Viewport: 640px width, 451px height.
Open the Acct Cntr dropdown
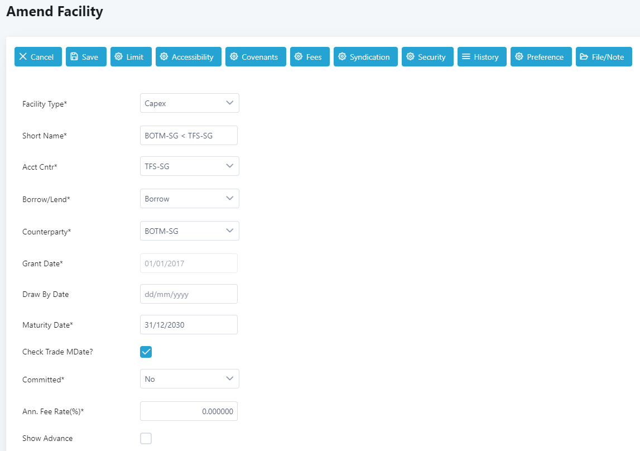189,166
